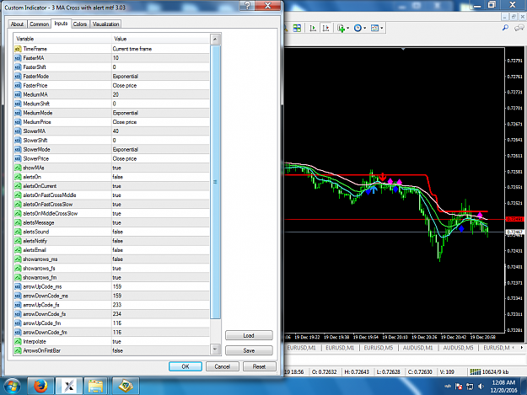Select the MediumMA value 20
This screenshot has width=527, height=395.
point(160,94)
